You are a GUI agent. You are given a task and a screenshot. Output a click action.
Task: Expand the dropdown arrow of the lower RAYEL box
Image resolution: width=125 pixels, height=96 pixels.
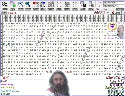tap(123, 78)
